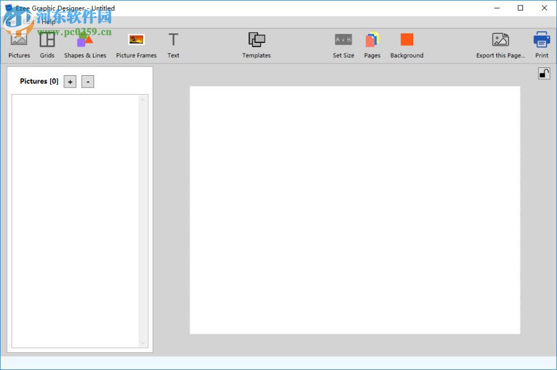This screenshot has width=557, height=370.
Task: Open the Pages manager
Action: click(x=372, y=45)
